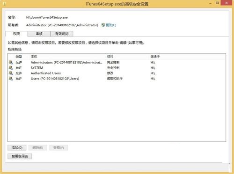The height and width of the screenshot is (174, 234).
Task: Click the user group icon beside Administrators entry
Action: [x=11, y=62]
